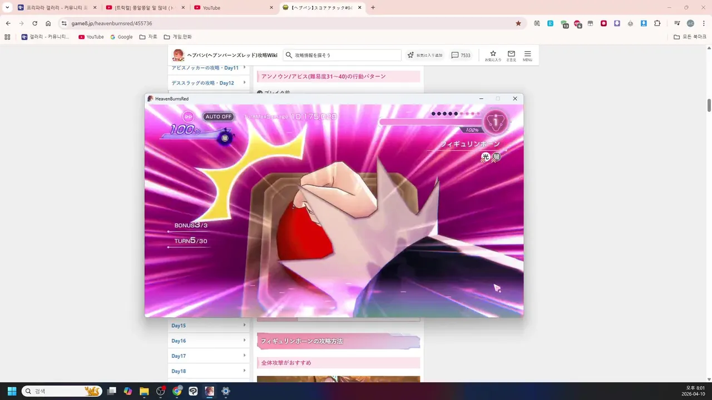
Task: Go back in browser history
Action: pyautogui.click(x=8, y=23)
